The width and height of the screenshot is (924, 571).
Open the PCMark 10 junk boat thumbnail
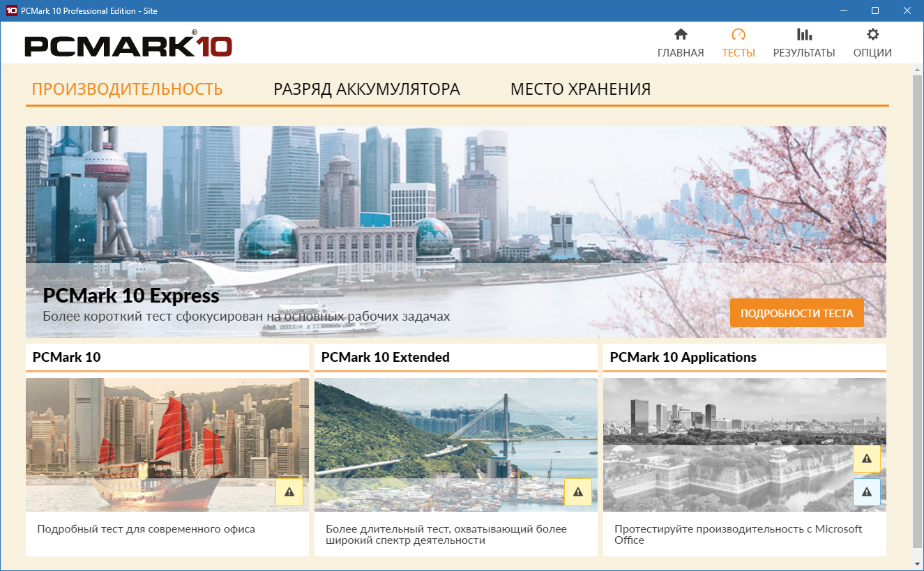pyautogui.click(x=167, y=445)
